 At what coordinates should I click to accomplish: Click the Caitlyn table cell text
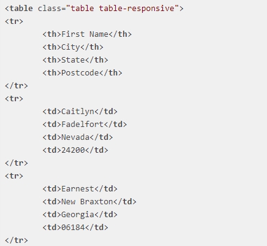[78, 112]
